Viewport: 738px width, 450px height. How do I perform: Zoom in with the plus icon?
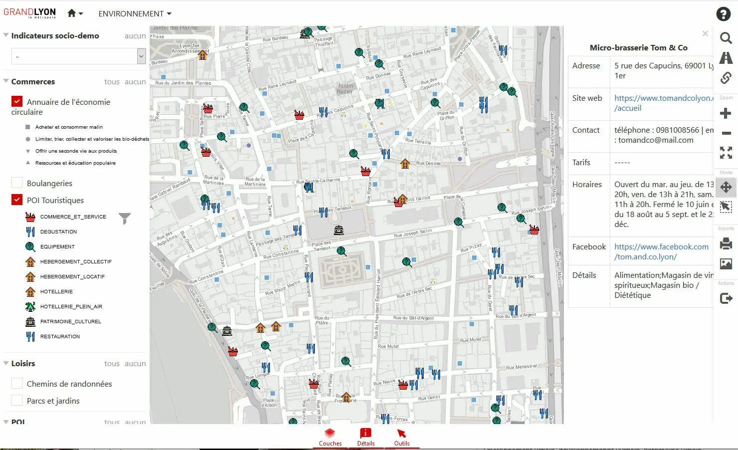coord(726,113)
